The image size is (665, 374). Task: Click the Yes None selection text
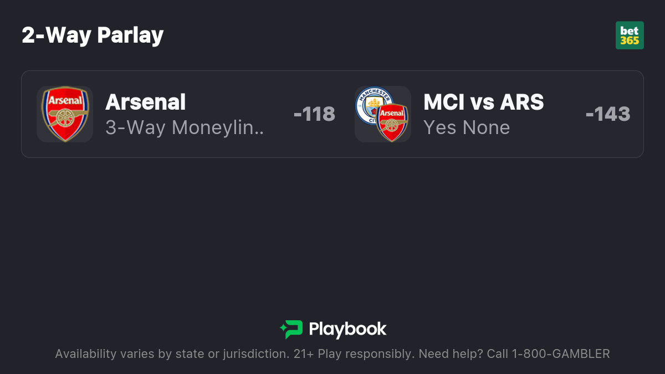(467, 127)
